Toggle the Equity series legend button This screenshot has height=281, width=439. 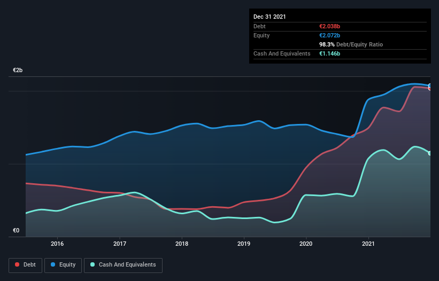(63, 265)
